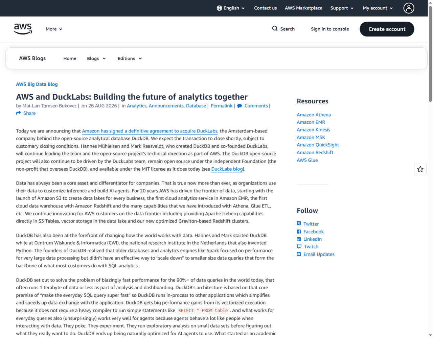Open the user profile avatar icon
Image resolution: width=433 pixels, height=338 pixels.
(409, 8)
